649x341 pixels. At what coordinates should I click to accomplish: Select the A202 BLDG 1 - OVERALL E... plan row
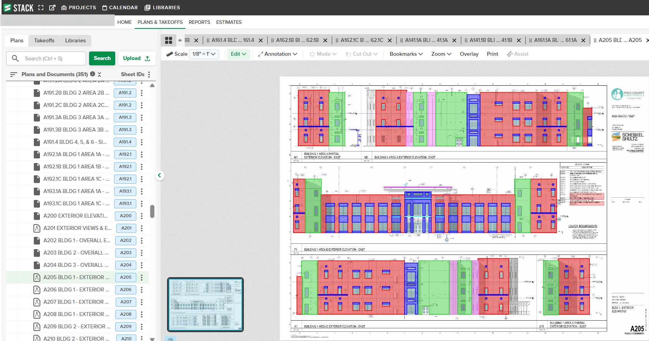pos(77,241)
